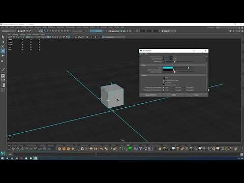Open the Modeling menu set dropdown
The height and width of the screenshot is (183, 244).
point(8,31)
